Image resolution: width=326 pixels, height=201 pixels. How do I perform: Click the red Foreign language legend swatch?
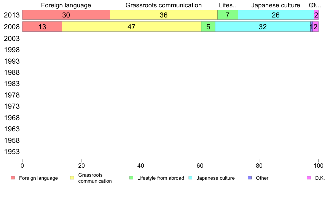(x=13, y=178)
